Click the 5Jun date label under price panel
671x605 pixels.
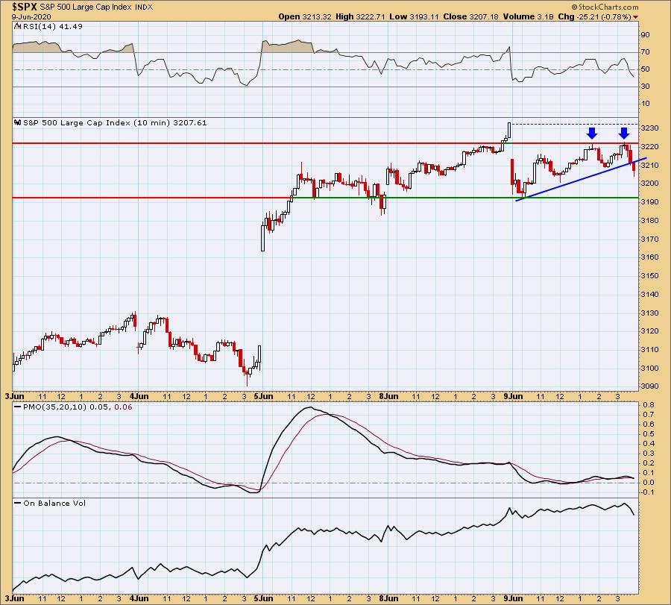pyautogui.click(x=263, y=396)
